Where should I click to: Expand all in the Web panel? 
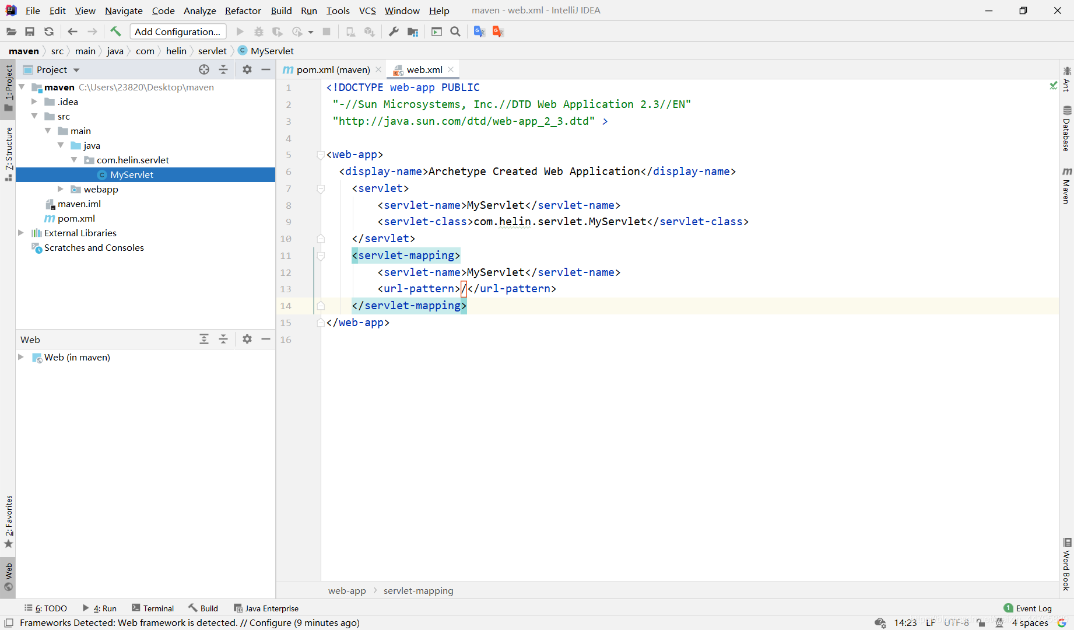(x=204, y=339)
